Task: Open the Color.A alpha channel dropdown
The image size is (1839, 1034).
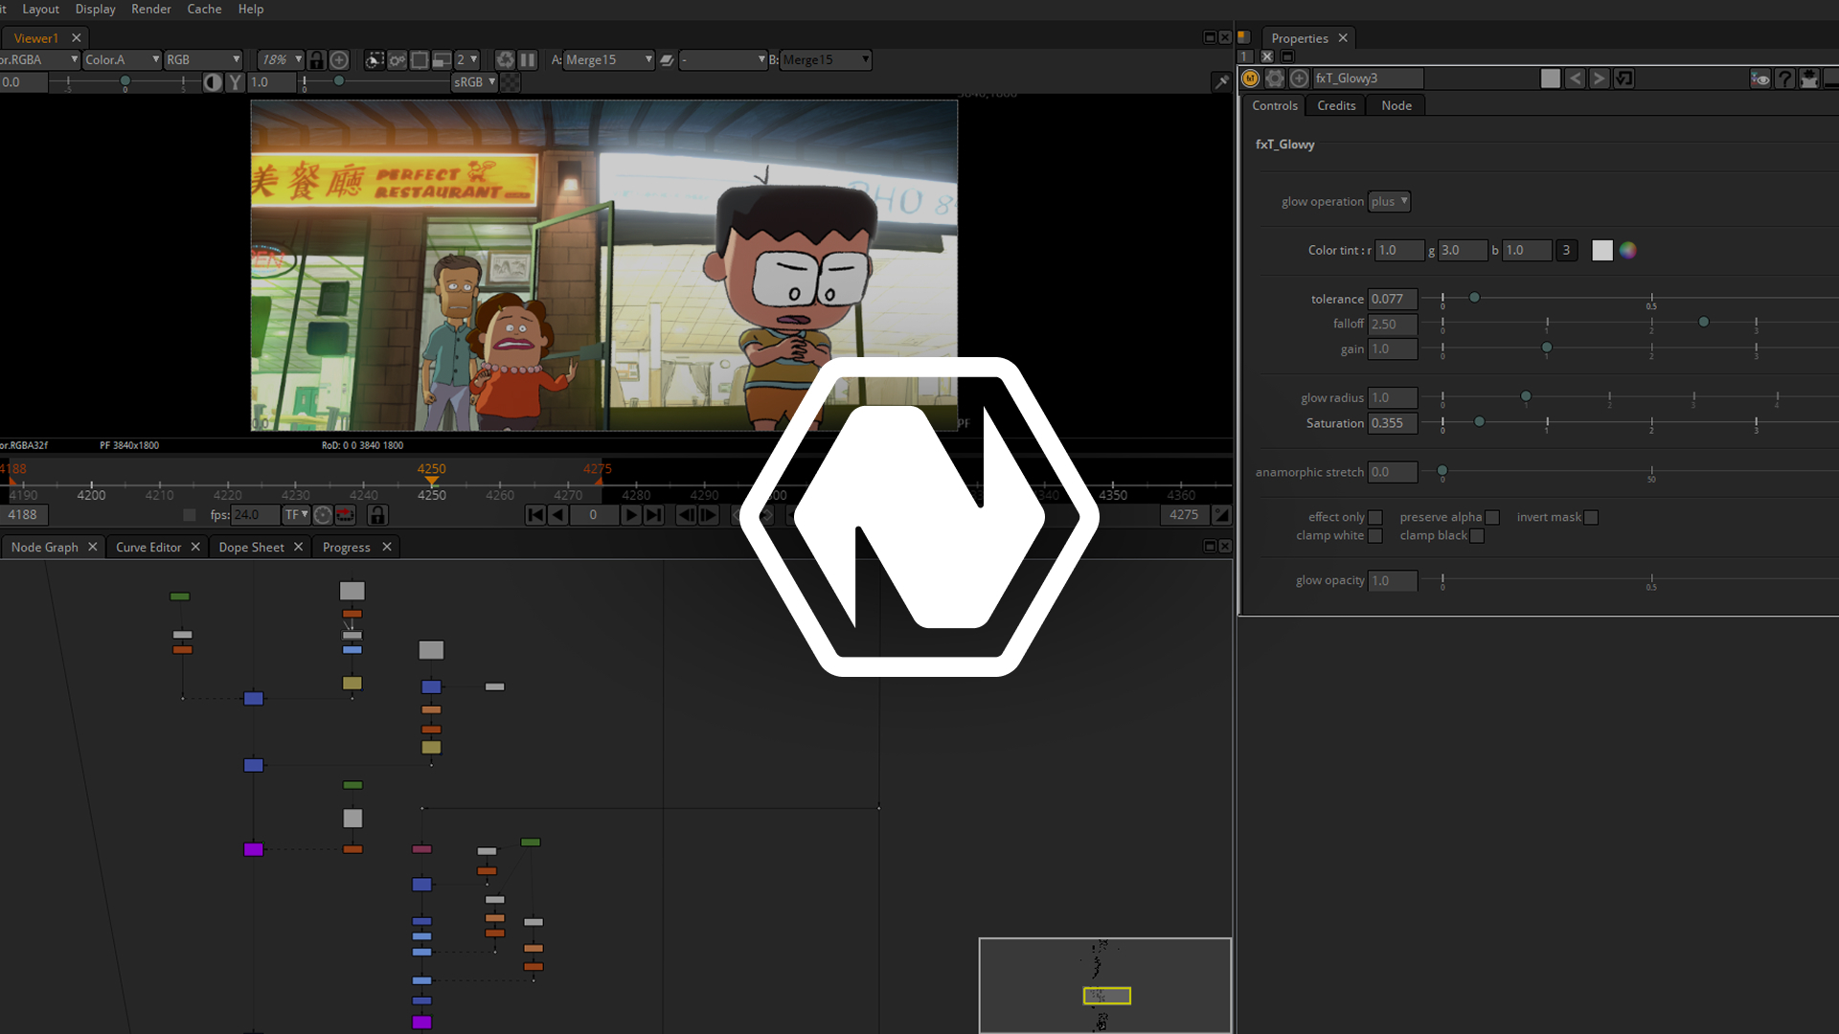Action: pos(122,59)
